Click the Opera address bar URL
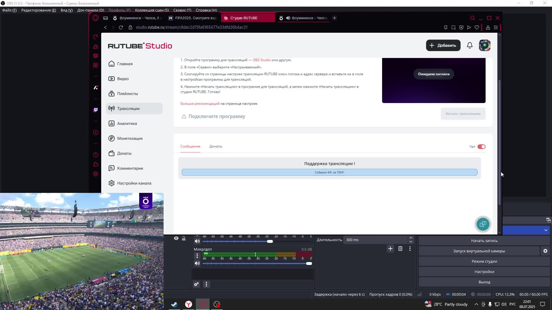552x310 pixels. point(192,27)
